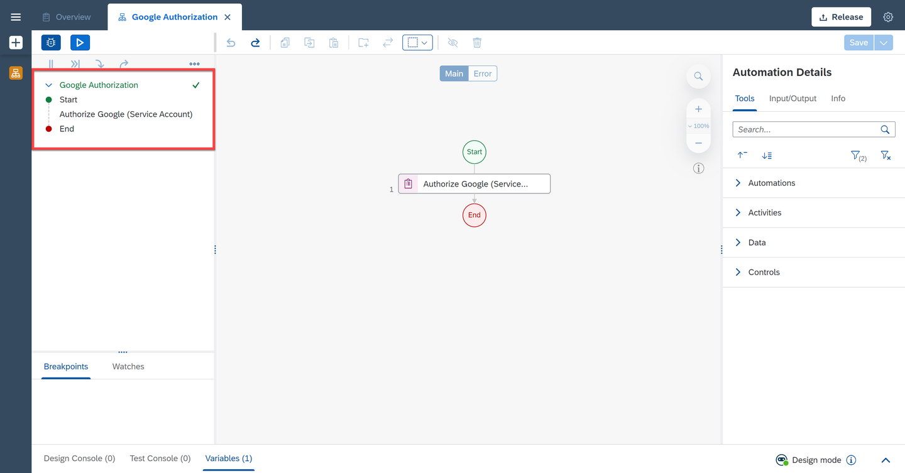The width and height of the screenshot is (905, 473).
Task: Close the Google Authorization tab
Action: click(x=228, y=18)
